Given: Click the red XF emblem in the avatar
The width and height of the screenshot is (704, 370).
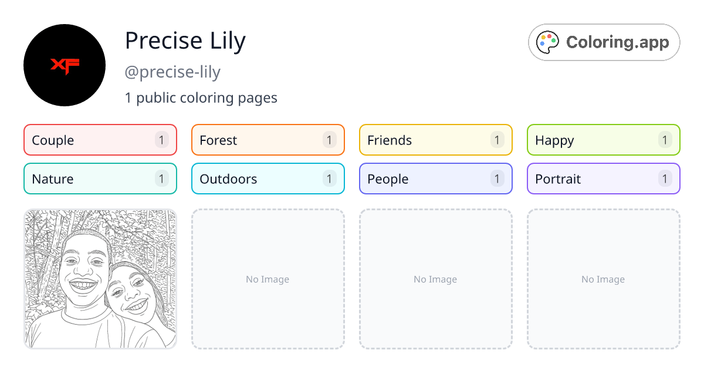Looking at the screenshot, I should point(65,65).
